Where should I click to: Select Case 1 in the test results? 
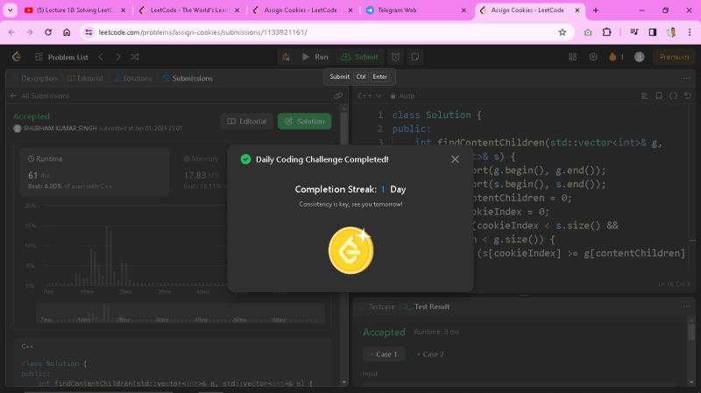384,354
